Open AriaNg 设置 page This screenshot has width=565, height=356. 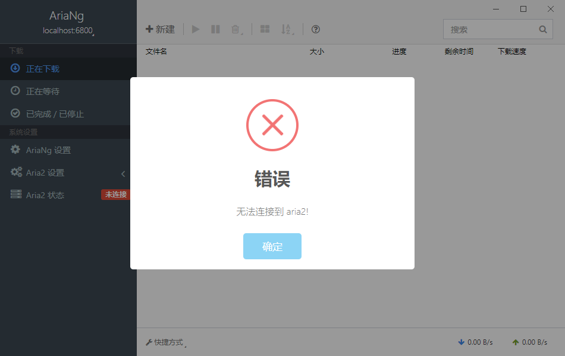[65, 150]
